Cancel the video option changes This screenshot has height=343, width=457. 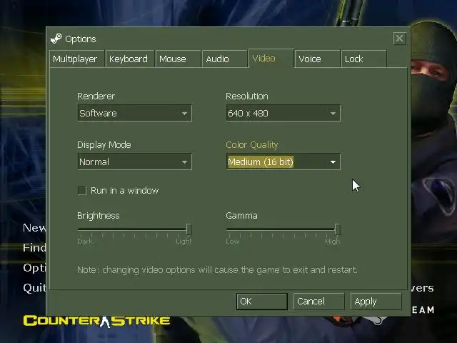(x=319, y=302)
